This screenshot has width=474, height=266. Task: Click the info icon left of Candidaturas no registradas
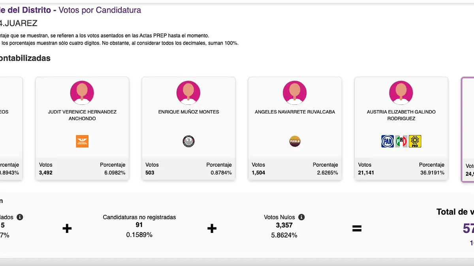[x=20, y=217]
